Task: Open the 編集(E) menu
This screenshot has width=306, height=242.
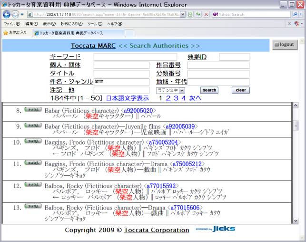Action: 31,24
